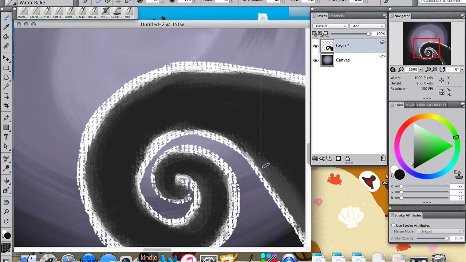Image resolution: width=466 pixels, height=262 pixels.
Task: Zoom out using the Navigator minus button
Action: [x=428, y=70]
